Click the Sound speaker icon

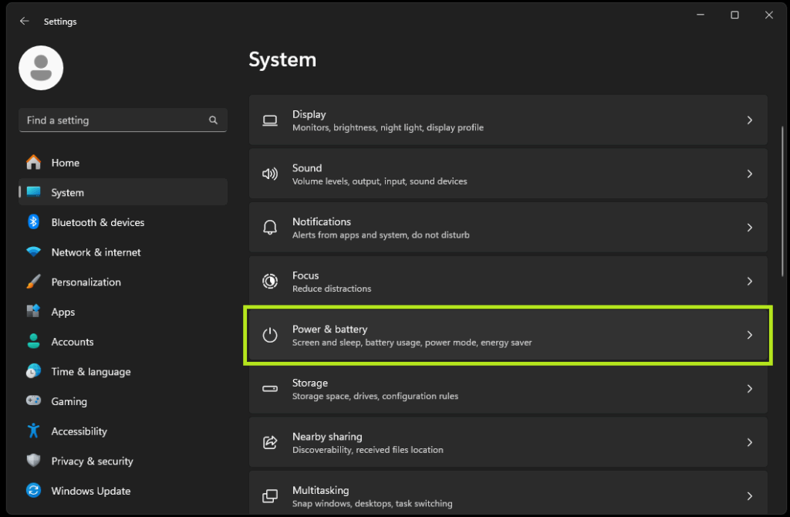tap(270, 174)
